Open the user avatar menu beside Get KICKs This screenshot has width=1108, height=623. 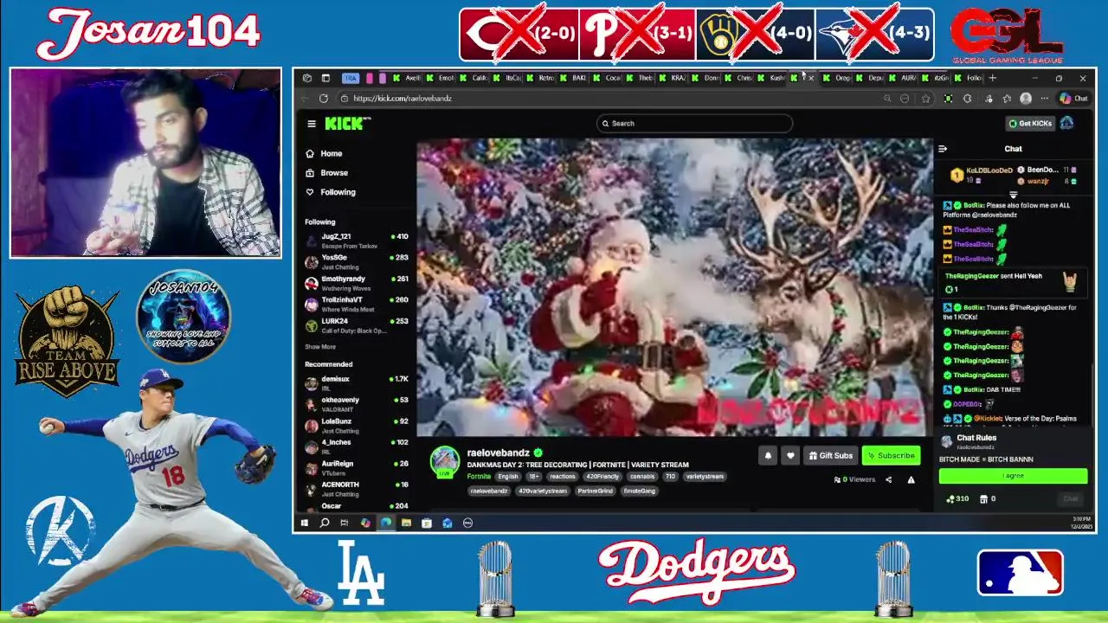tap(1067, 124)
